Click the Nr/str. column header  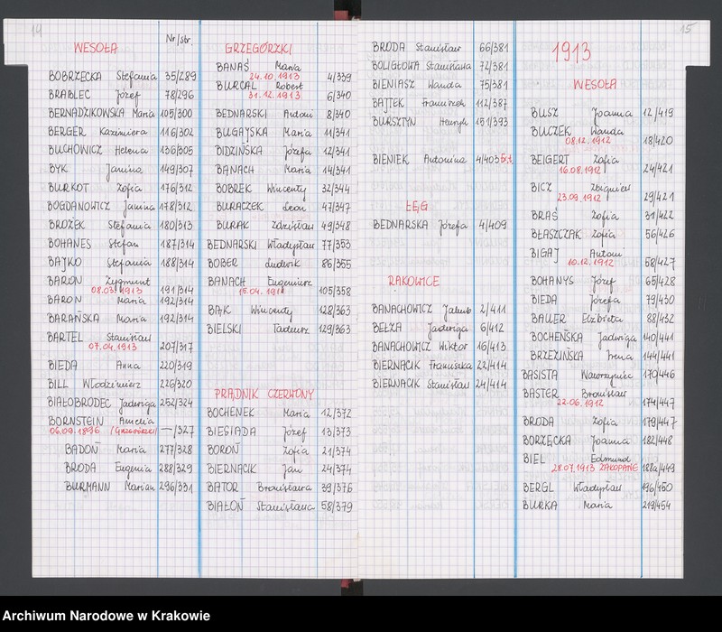[x=179, y=39]
